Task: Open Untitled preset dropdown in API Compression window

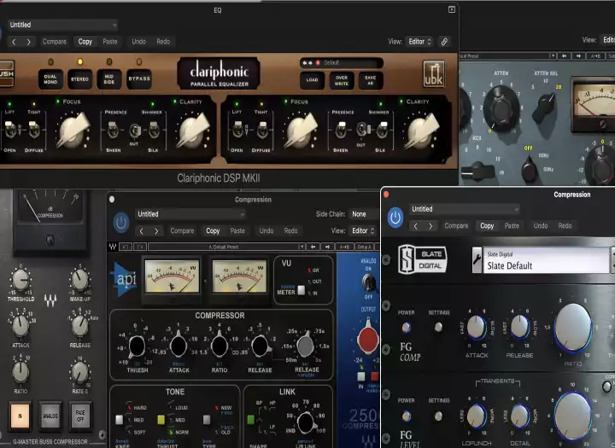Action: pyautogui.click(x=190, y=214)
